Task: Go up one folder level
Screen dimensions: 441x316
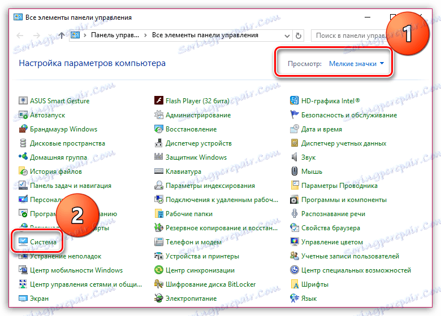Action: coord(61,36)
